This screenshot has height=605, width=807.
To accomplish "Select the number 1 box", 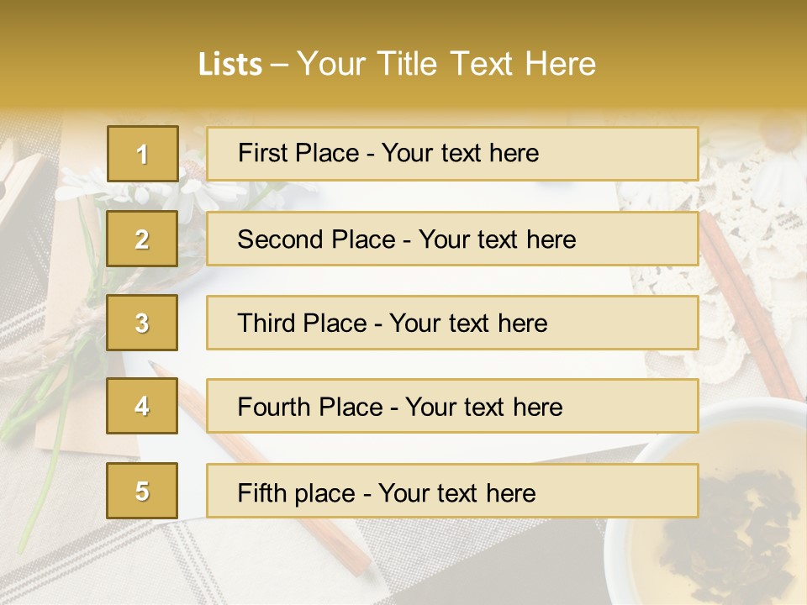I will [x=143, y=154].
